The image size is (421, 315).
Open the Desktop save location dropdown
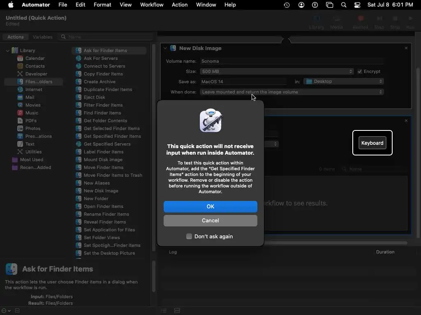(x=343, y=82)
